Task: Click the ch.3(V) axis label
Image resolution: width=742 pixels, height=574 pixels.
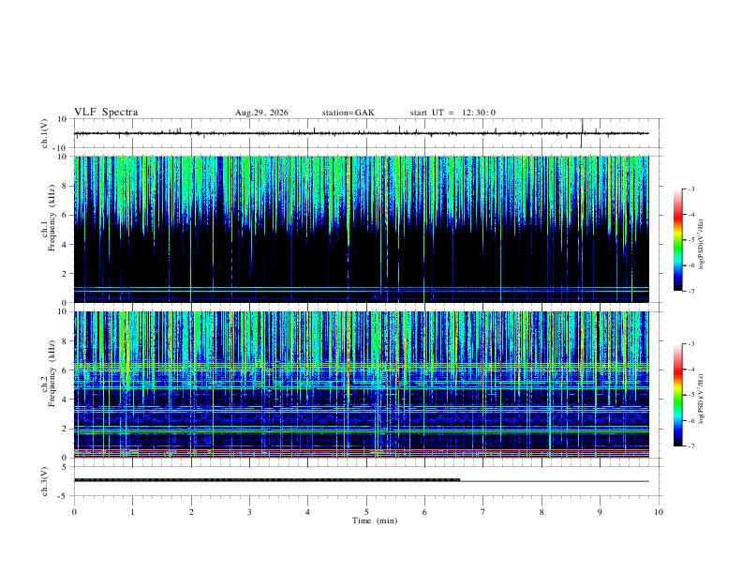Action: click(x=44, y=482)
